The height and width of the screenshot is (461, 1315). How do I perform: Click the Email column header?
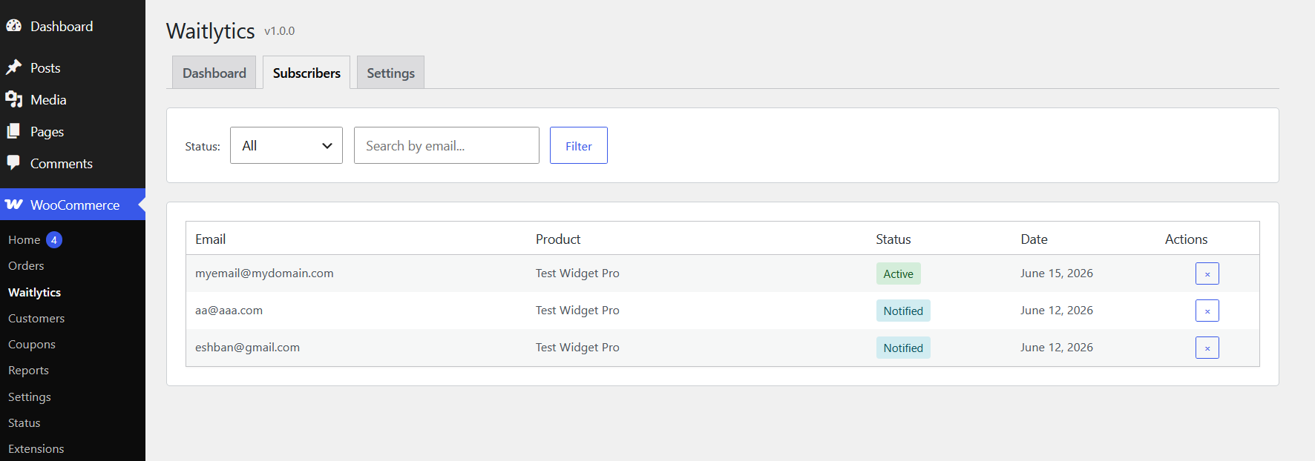click(210, 239)
